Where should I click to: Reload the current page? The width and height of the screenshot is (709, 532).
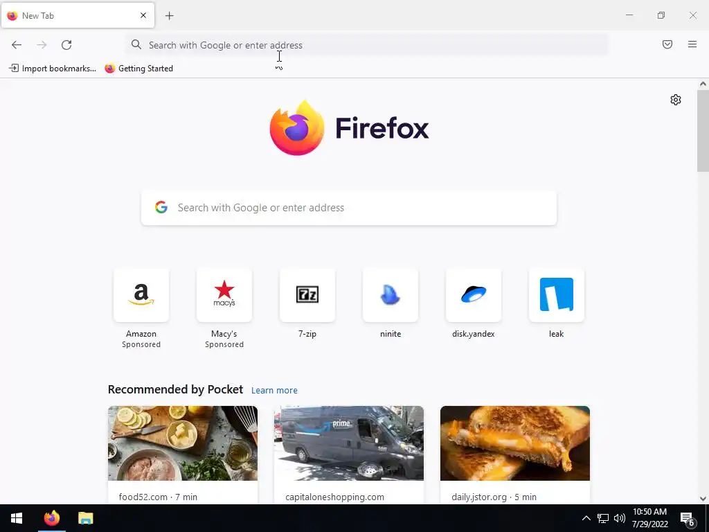pos(66,45)
